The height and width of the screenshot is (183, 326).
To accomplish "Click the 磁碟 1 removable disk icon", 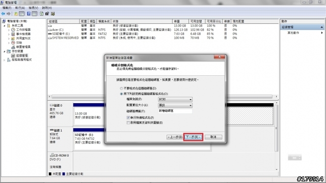I will [x=51, y=130].
